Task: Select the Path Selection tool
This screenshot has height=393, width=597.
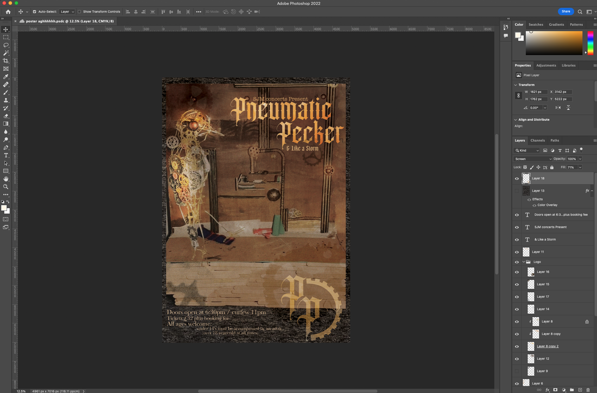Action: point(6,163)
